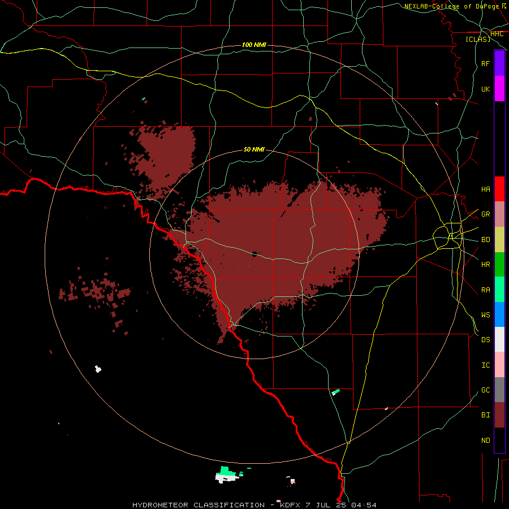
Task: Click the ND black legend swatch
Action: [x=499, y=440]
